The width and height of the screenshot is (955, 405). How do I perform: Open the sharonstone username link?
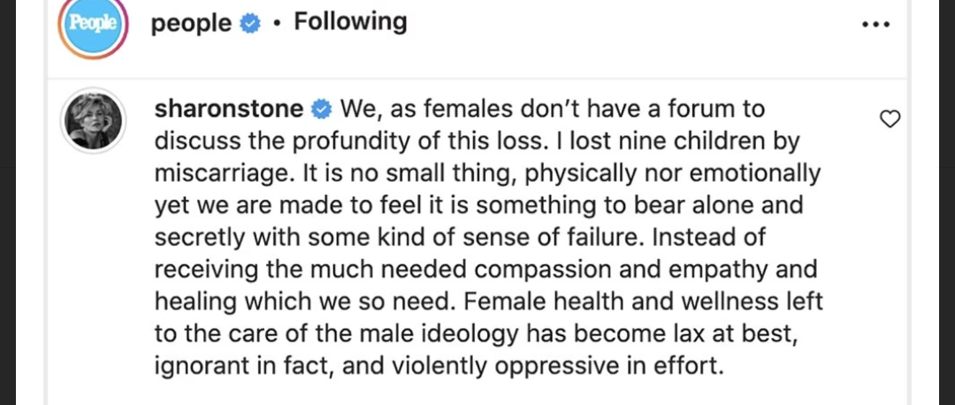pos(229,110)
